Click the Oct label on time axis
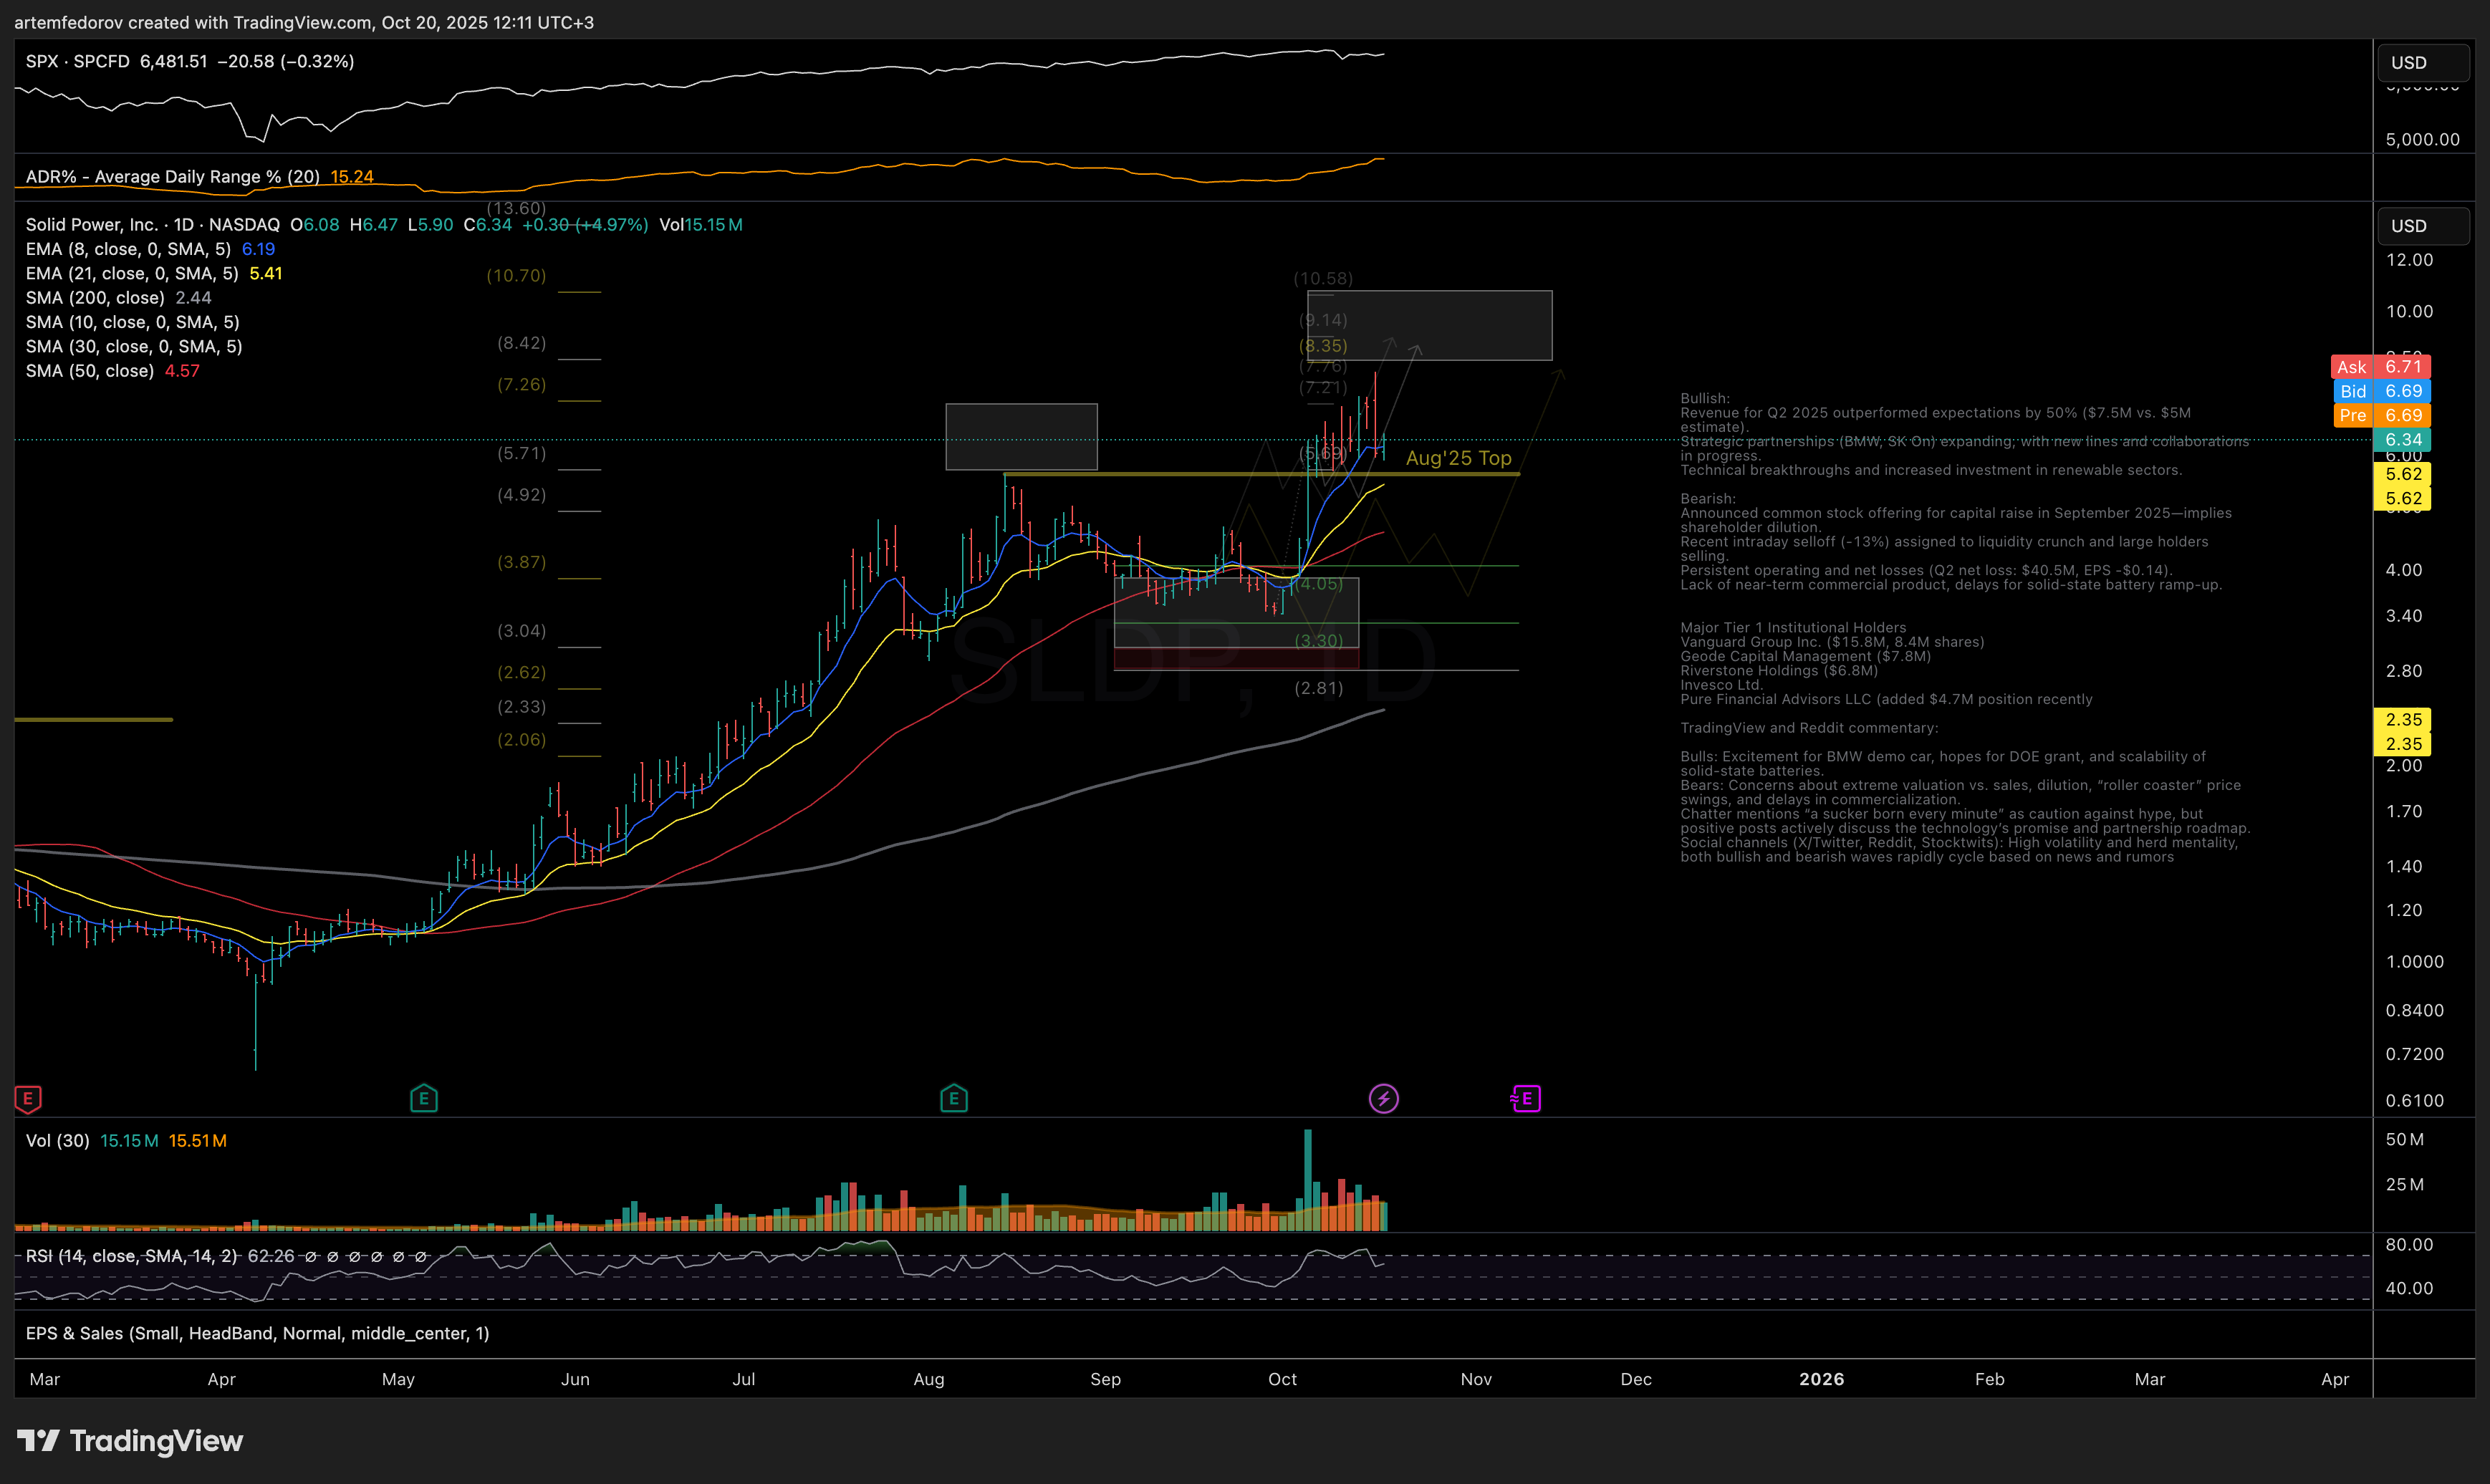Screen dimensions: 2490x1484 tap(1282, 1380)
